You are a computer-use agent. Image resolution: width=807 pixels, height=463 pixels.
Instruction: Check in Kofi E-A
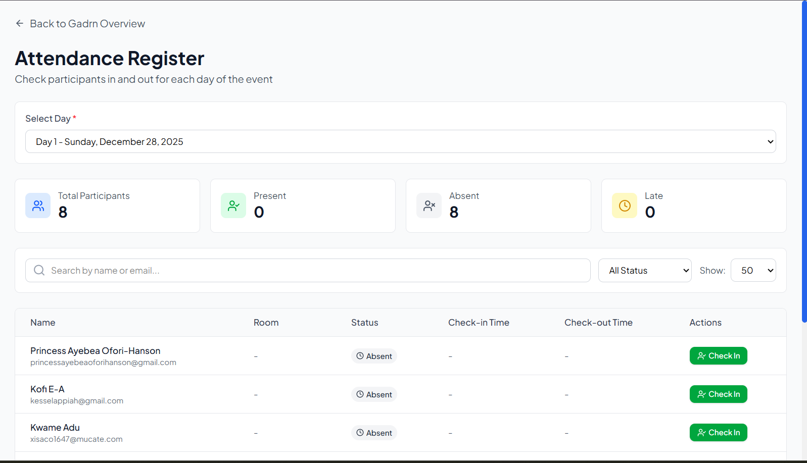(x=719, y=394)
